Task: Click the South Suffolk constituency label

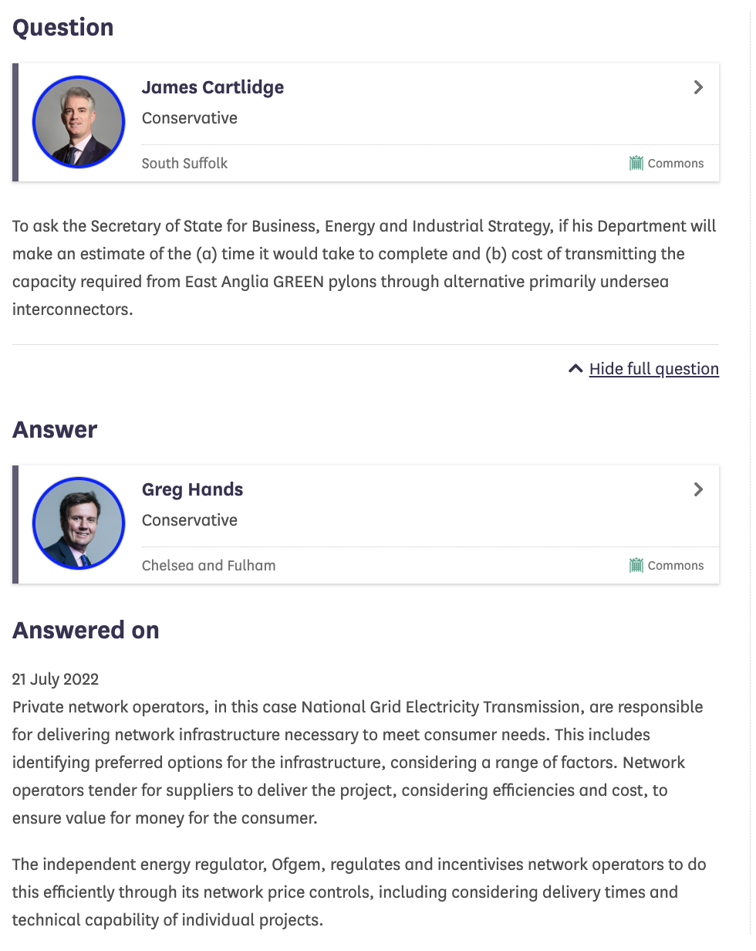Action: pos(184,164)
